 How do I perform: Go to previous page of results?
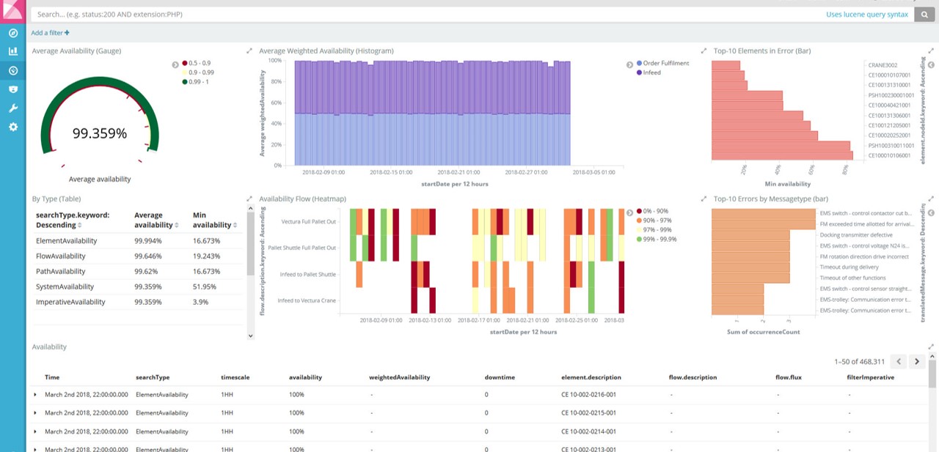(899, 361)
